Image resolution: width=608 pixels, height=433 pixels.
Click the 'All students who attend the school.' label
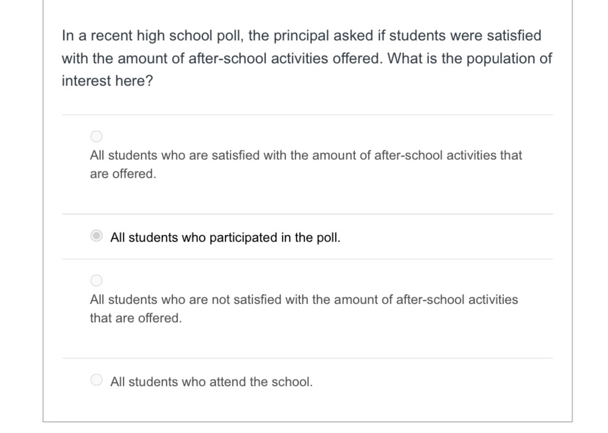point(211,382)
